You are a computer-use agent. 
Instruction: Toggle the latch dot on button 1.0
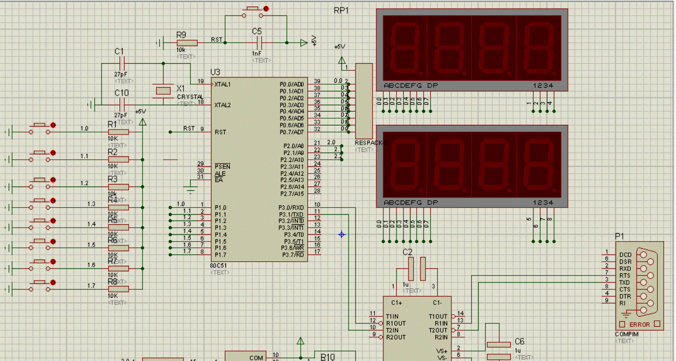point(53,125)
